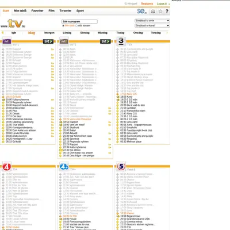Go to earlier days with left arrow
Image resolution: width=230 pixels, height=230 pixels.
(2, 33)
